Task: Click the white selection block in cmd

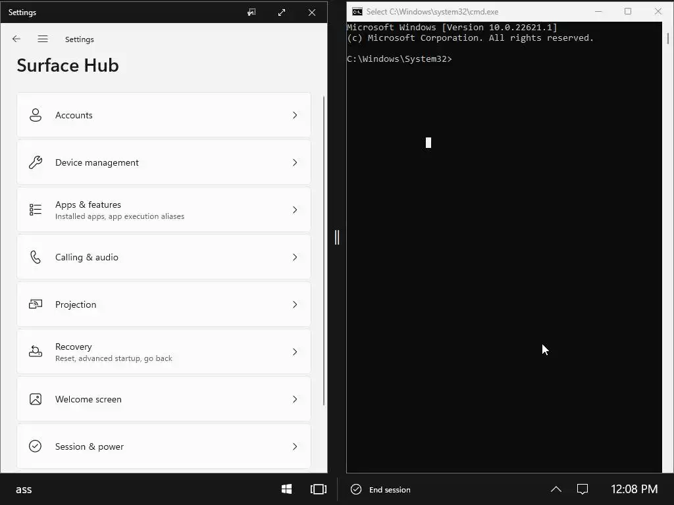Action: (x=428, y=143)
